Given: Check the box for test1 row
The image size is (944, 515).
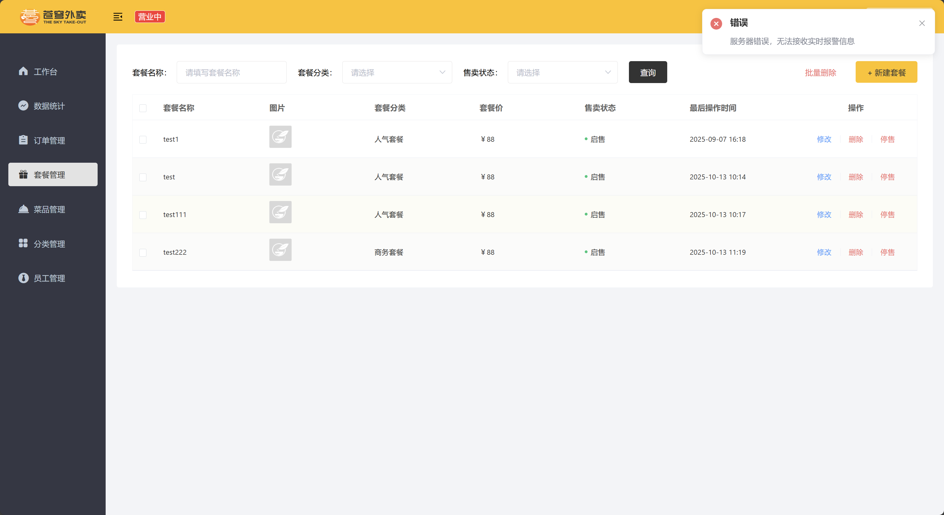Looking at the screenshot, I should pyautogui.click(x=143, y=140).
